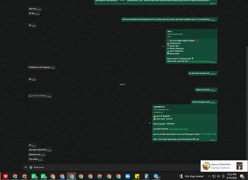Screen dimensions: 248x180
Task: Select the 'Emailnya hrs di isi juga ya' message
Action: 42,67
